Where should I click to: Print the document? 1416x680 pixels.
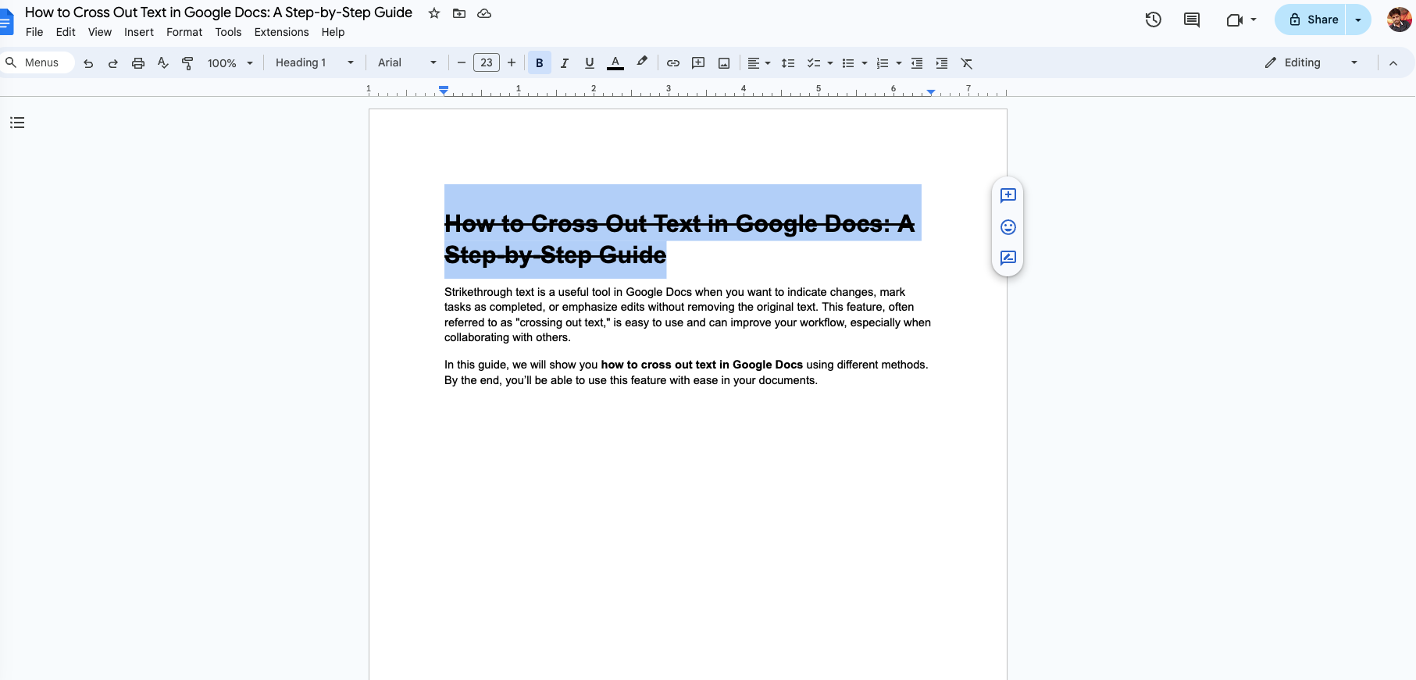coord(138,63)
